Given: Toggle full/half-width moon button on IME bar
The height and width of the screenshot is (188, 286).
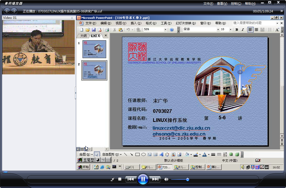Looking at the screenshot, I should (98, 160).
